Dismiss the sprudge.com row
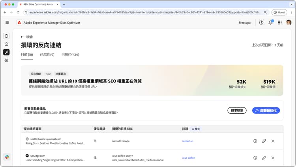296x167 pixels. pos(273,158)
